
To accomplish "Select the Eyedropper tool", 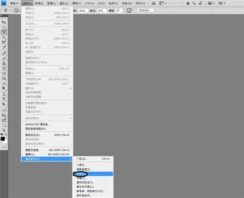I will 4,47.
